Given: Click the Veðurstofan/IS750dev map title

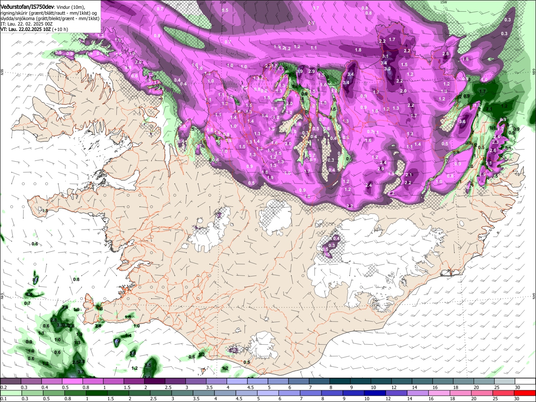Looking at the screenshot, I should (27, 7).
